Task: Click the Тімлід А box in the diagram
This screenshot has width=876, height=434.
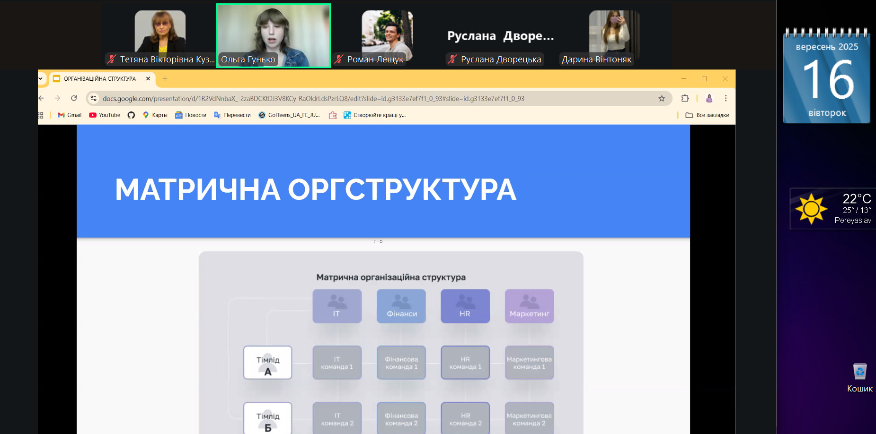Action: [267, 363]
